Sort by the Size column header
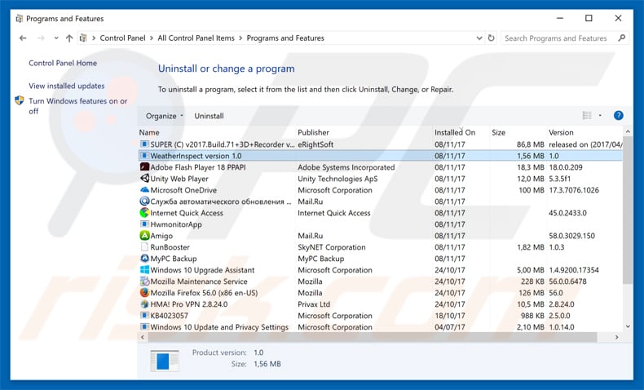This screenshot has width=644, height=390. click(x=499, y=132)
